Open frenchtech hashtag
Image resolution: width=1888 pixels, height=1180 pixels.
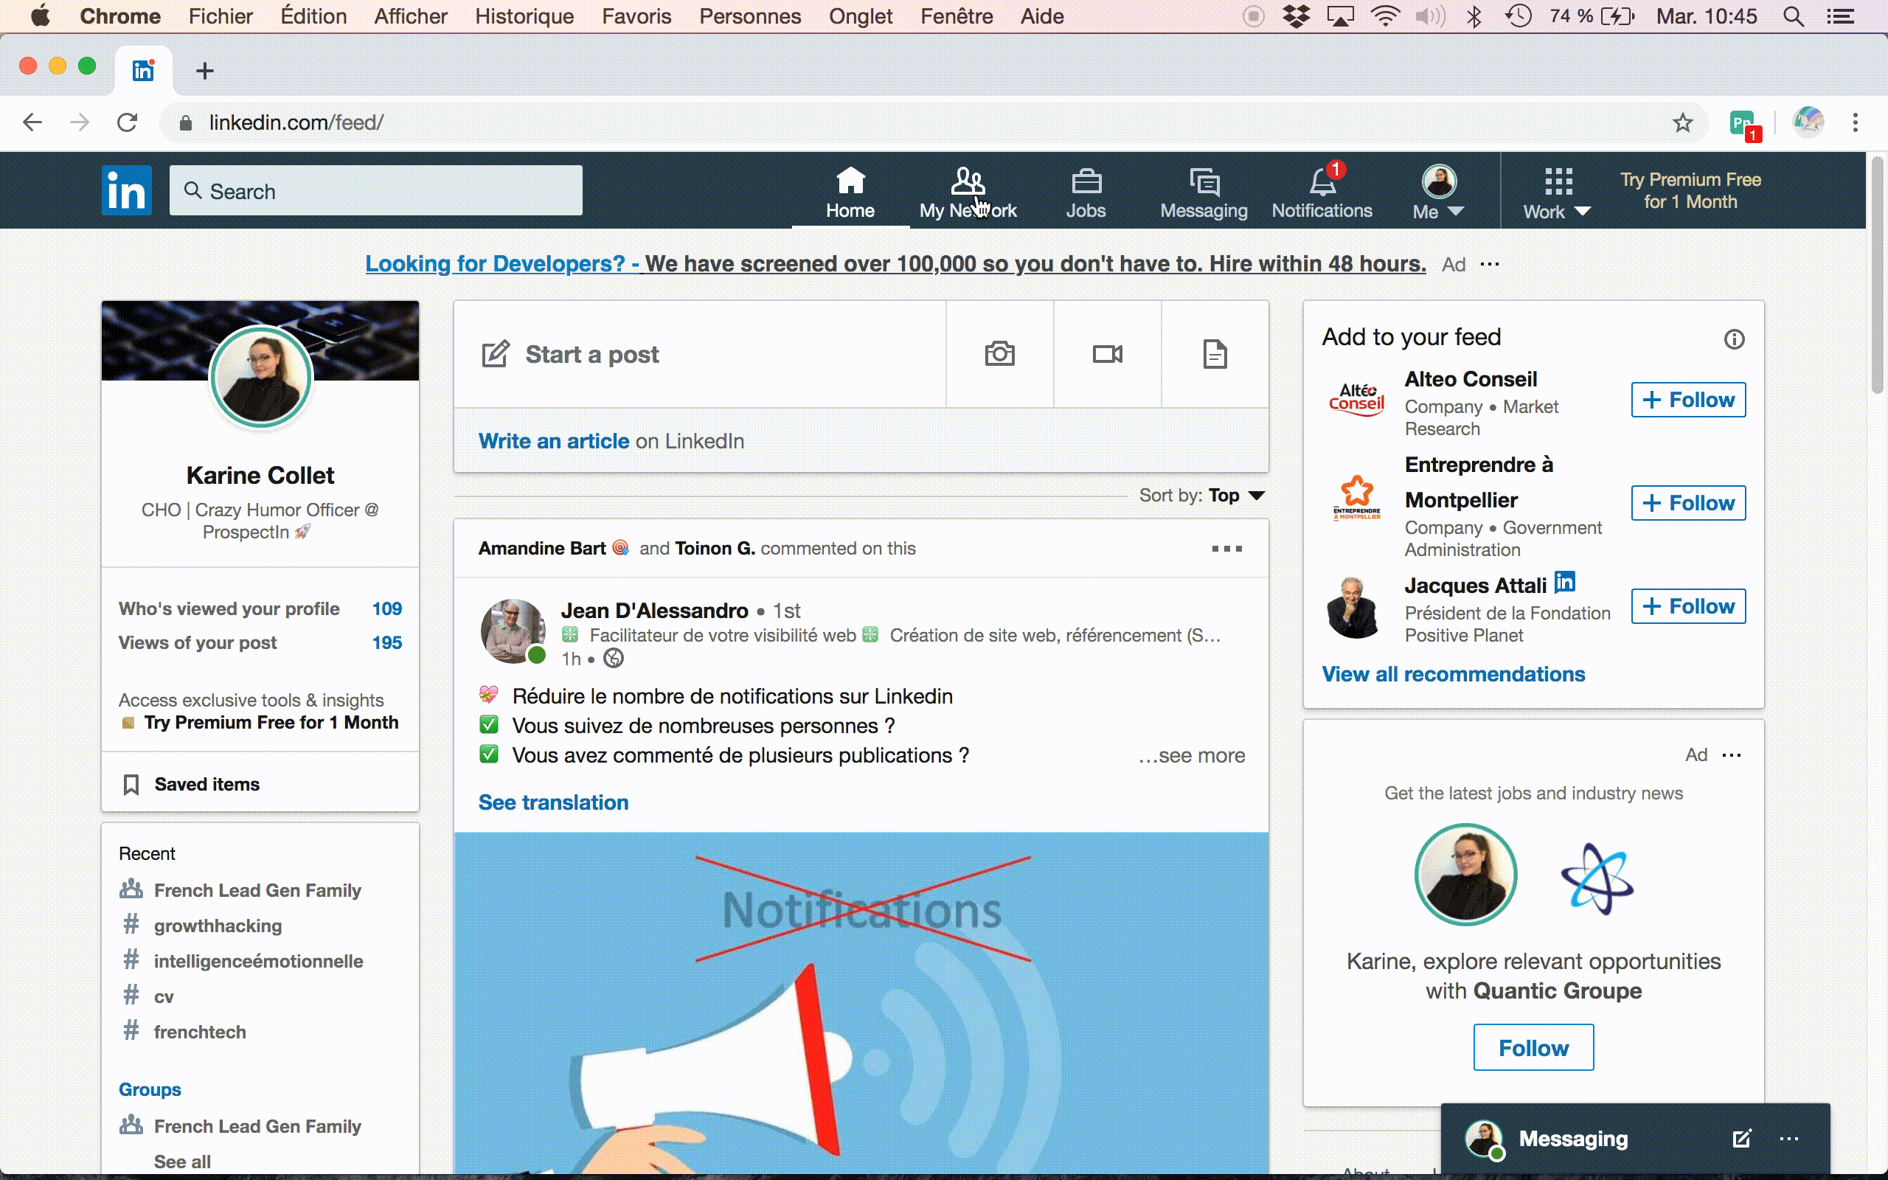tap(200, 1032)
